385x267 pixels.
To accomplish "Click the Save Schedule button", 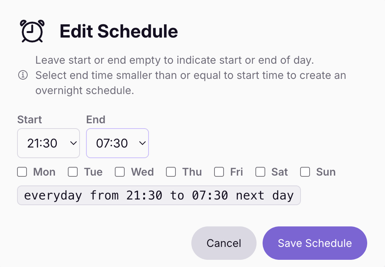I will (x=315, y=243).
